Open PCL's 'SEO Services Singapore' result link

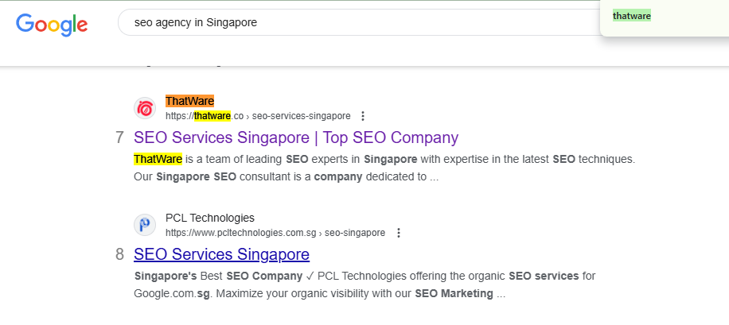tap(222, 254)
